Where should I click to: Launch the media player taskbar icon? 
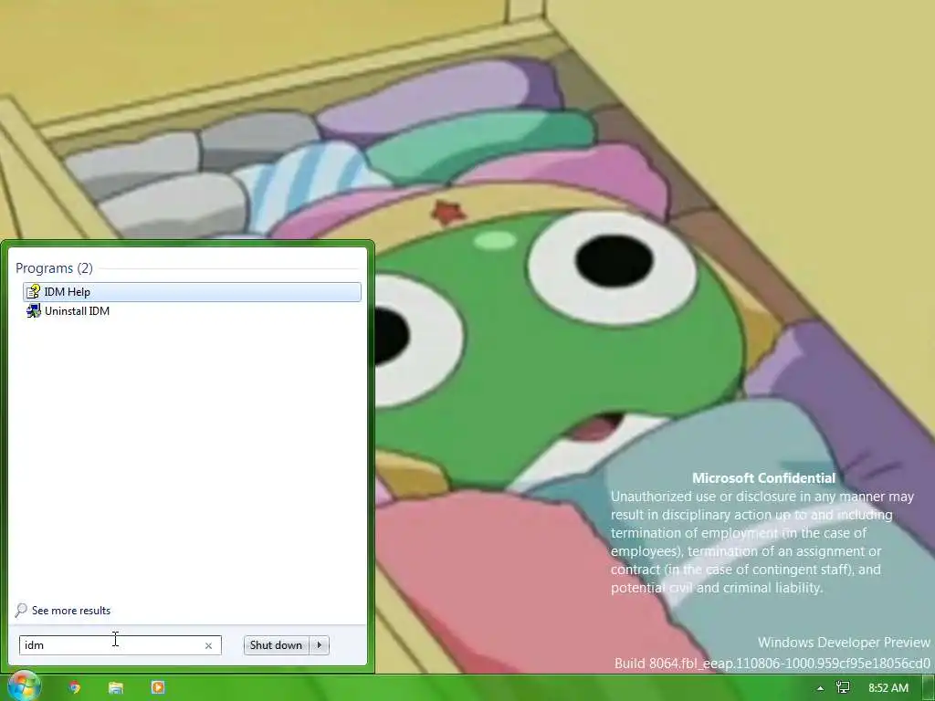[158, 687]
